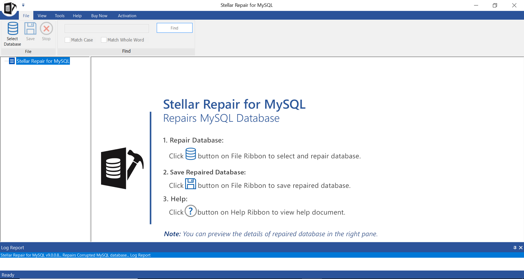Click the Stop ribbon icon
The width and height of the screenshot is (524, 279).
(x=46, y=28)
